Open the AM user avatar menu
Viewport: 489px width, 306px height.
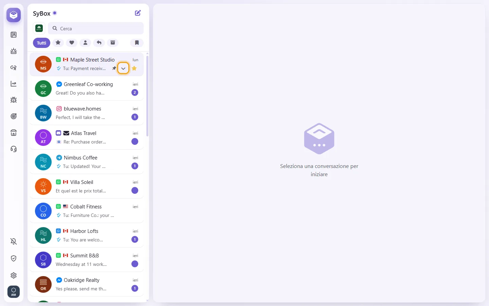(x=14, y=292)
